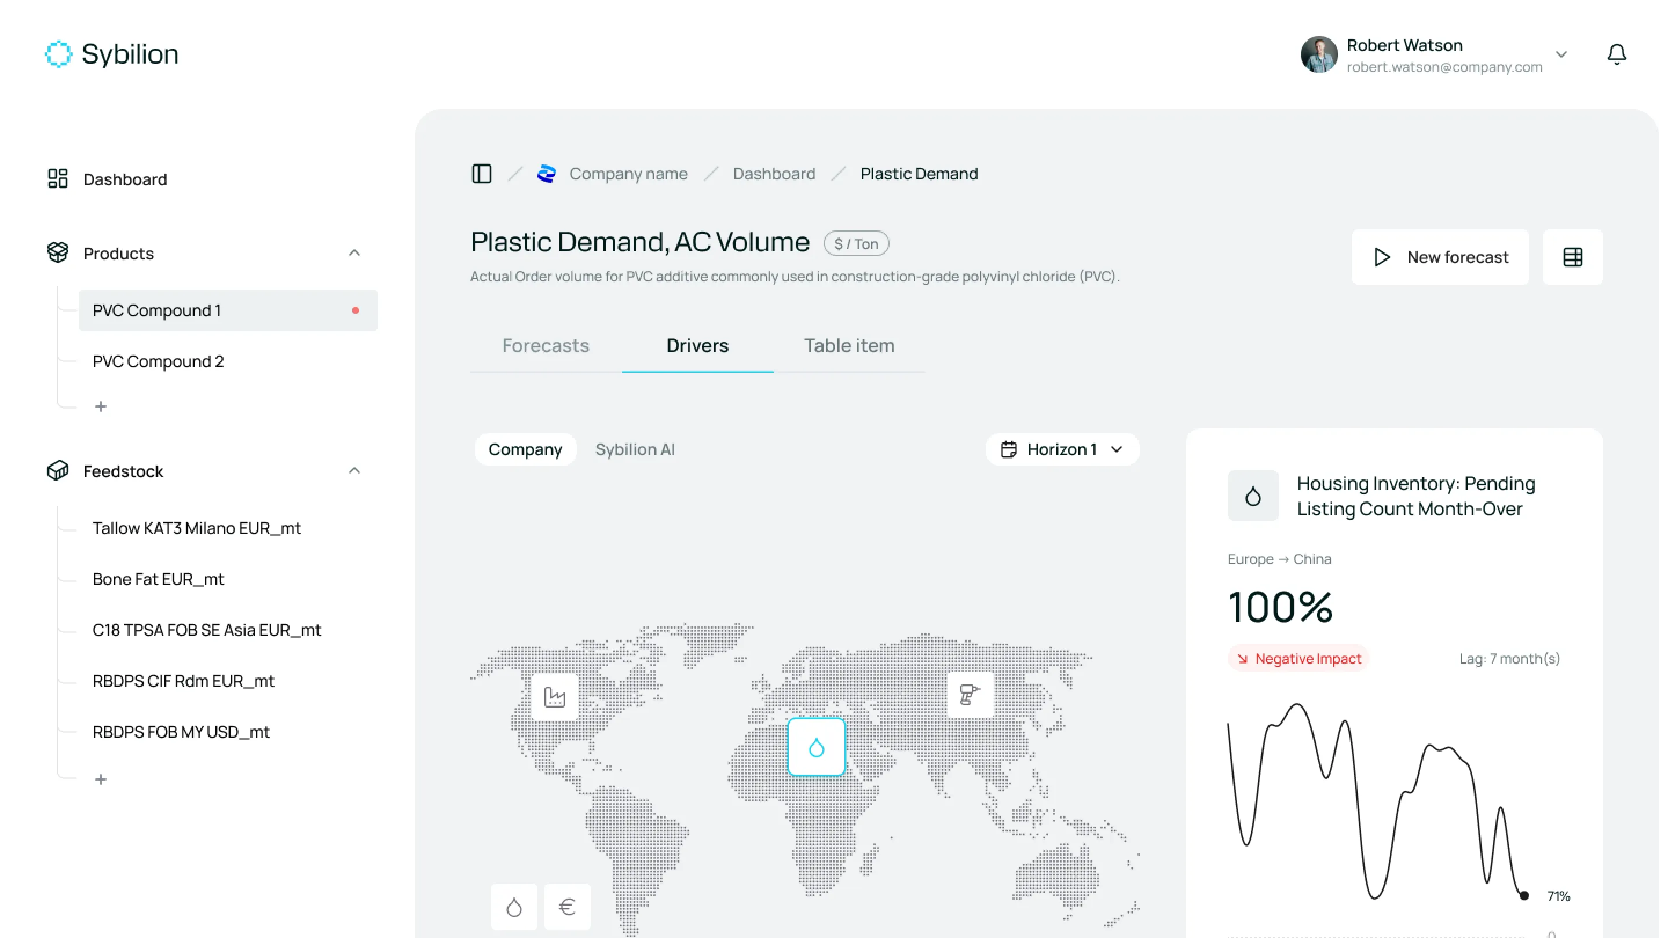Image resolution: width=1668 pixels, height=938 pixels.
Task: Select the highlighted droplet marker on map
Action: point(816,747)
